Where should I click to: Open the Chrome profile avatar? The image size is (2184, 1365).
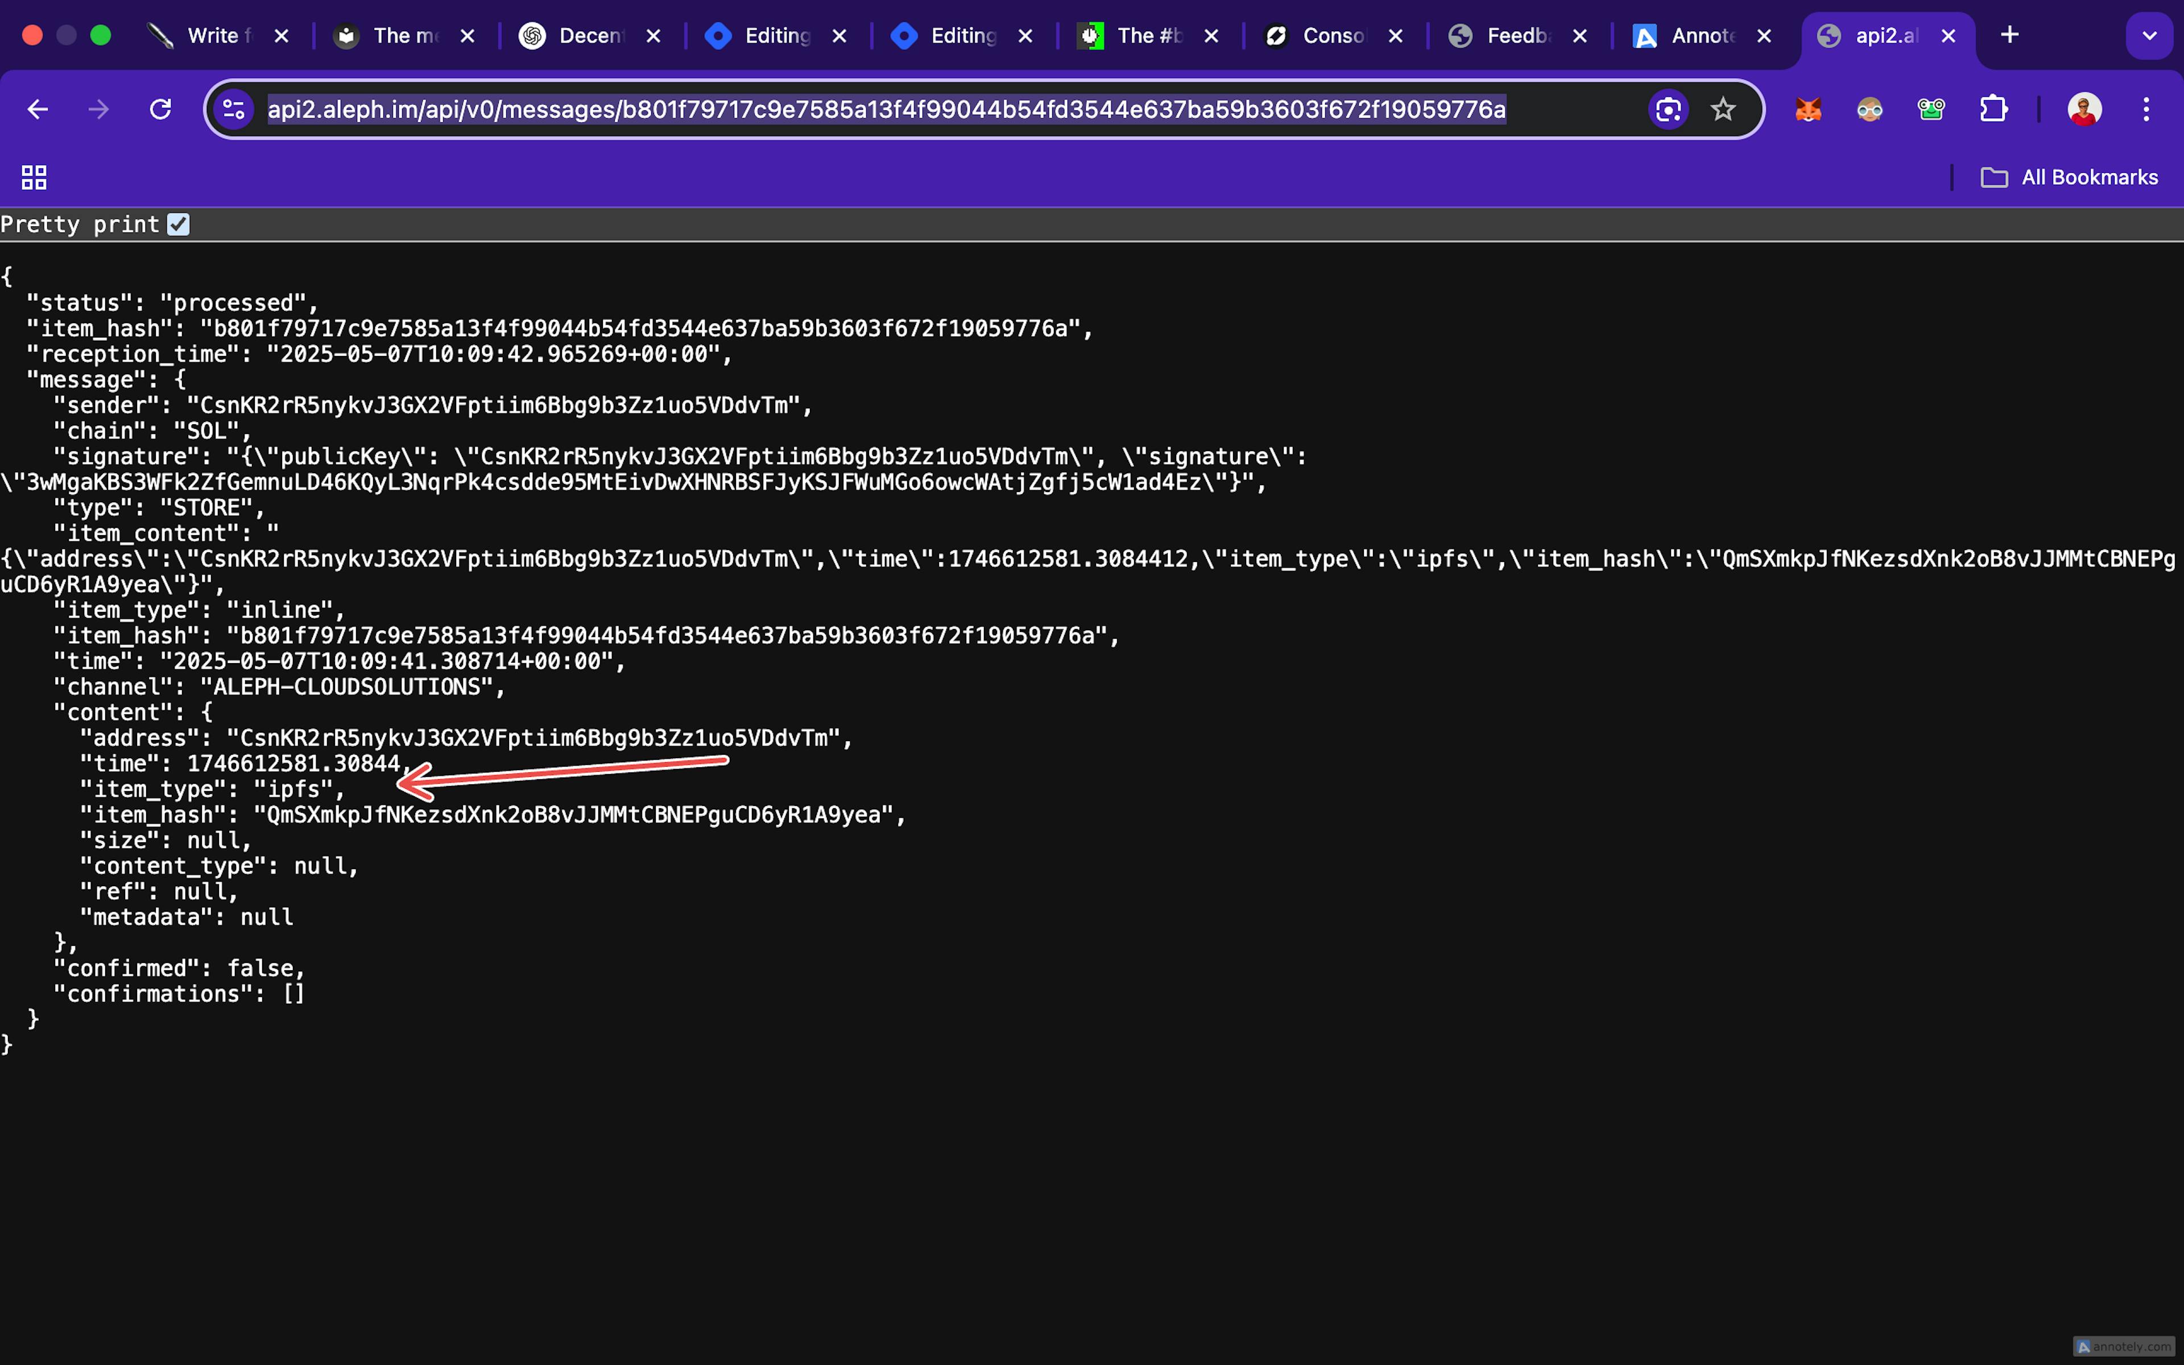coord(2084,109)
